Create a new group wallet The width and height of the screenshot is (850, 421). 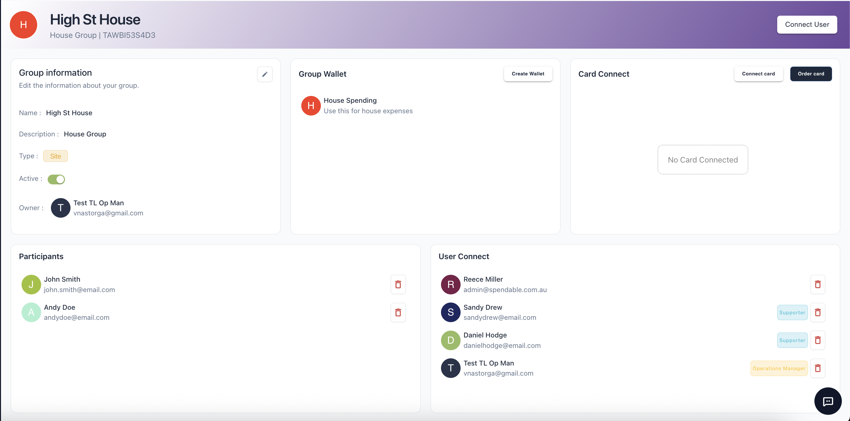point(527,74)
